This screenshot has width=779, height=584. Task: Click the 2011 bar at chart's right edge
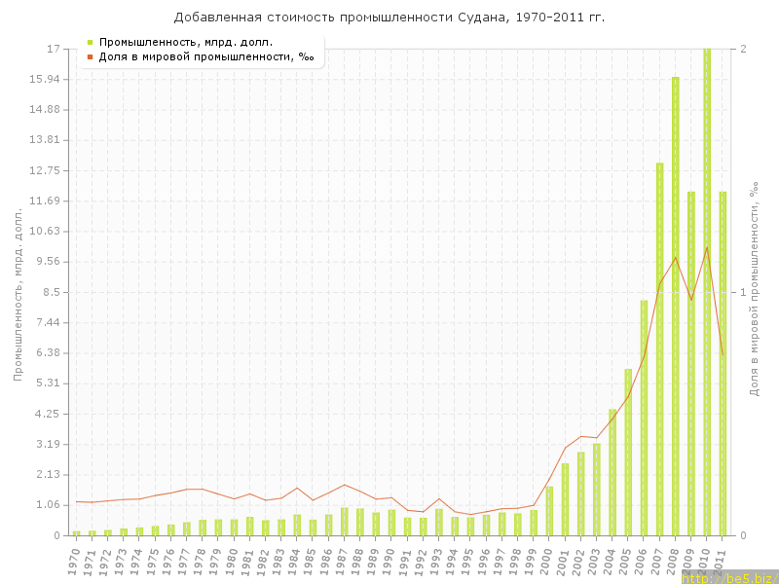(x=723, y=363)
